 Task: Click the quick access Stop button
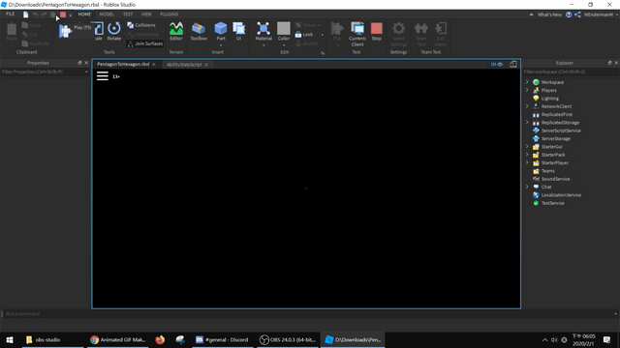(63, 14)
